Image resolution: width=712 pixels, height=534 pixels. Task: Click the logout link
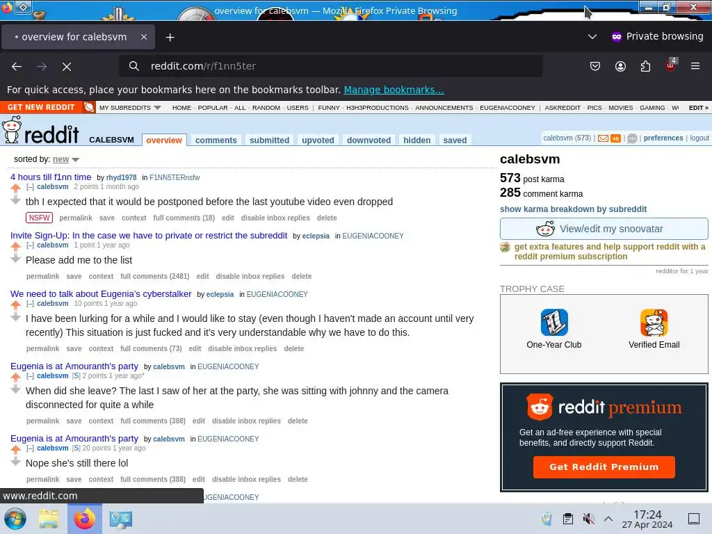tap(699, 138)
